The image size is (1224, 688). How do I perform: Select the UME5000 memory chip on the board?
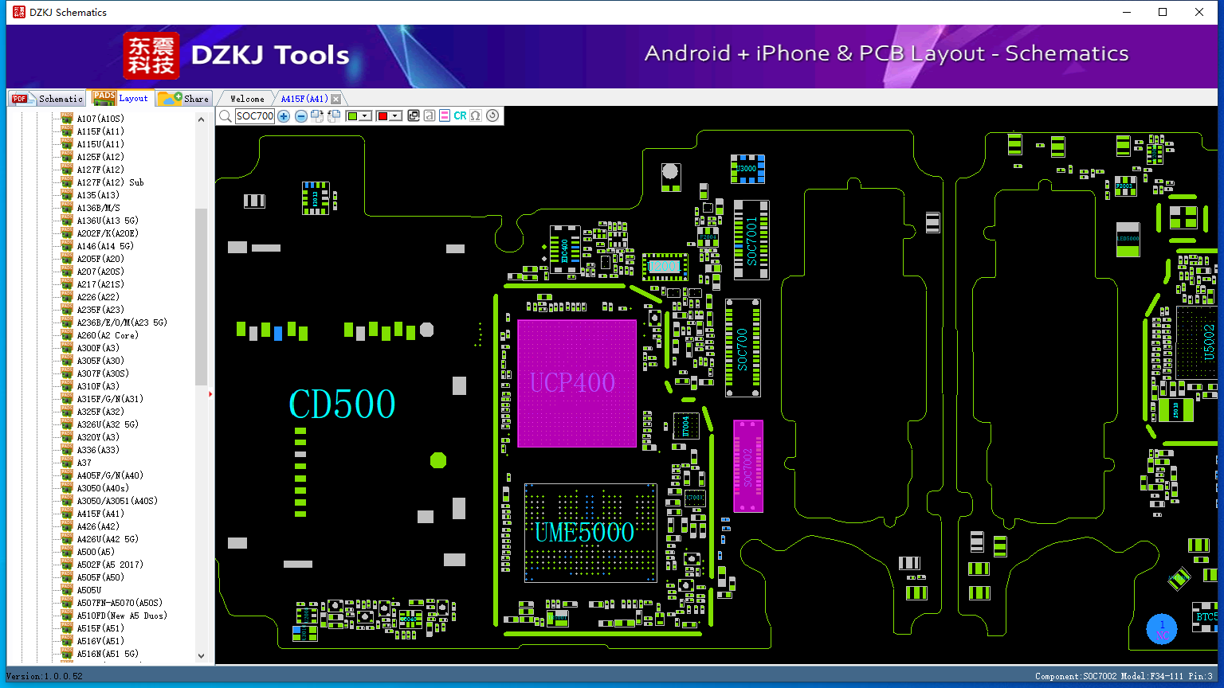590,533
